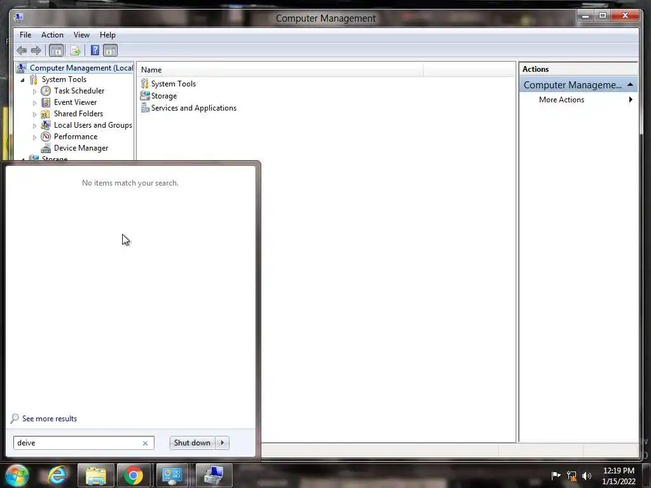Click the title bar Computer Management icon
Screen dimensions: 651x488
(18, 18)
